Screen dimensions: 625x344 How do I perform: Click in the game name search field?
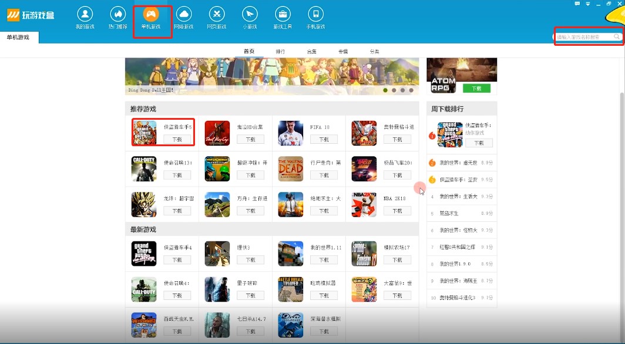(x=584, y=37)
